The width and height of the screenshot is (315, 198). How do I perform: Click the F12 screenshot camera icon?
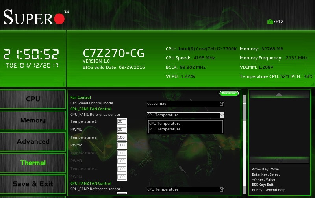click(x=270, y=22)
